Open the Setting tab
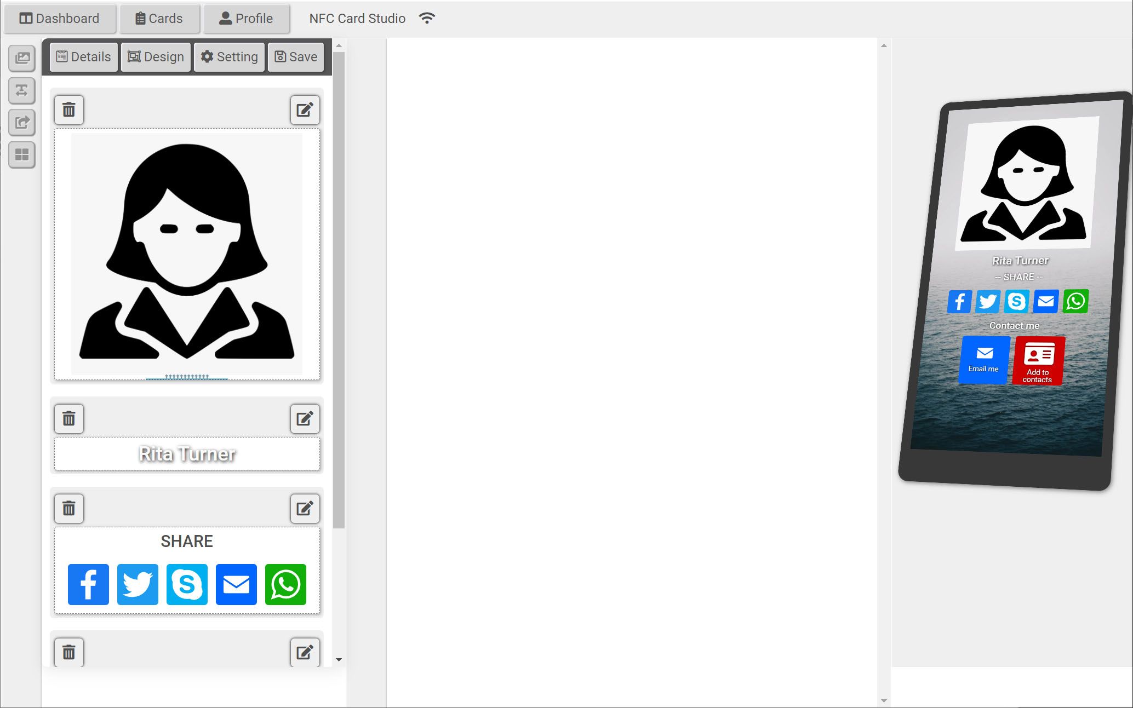This screenshot has width=1133, height=708. [229, 57]
